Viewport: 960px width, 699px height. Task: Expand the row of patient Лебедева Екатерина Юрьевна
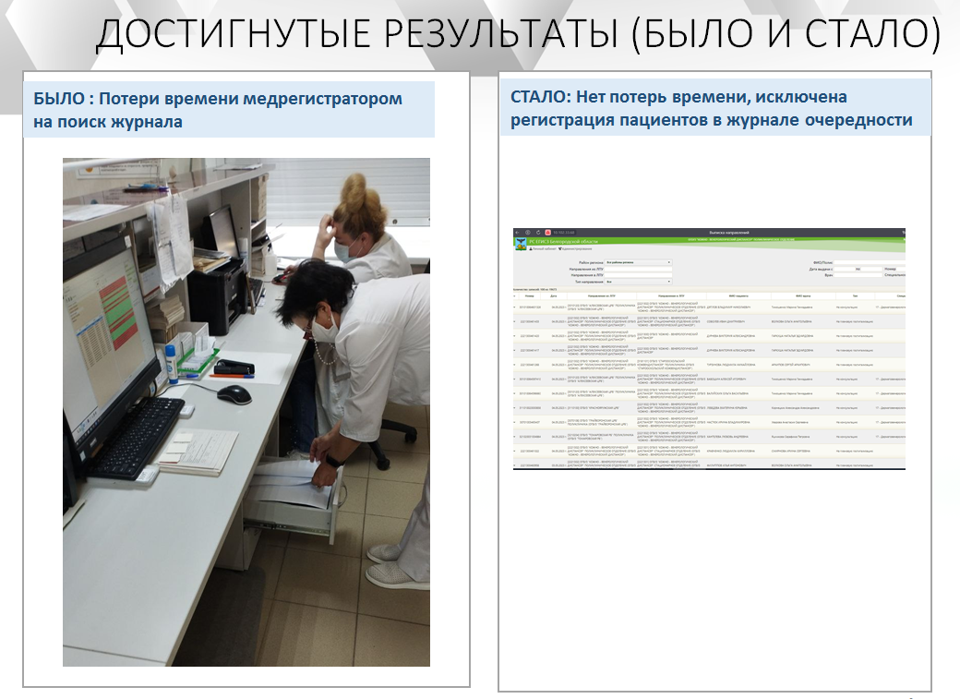point(514,407)
